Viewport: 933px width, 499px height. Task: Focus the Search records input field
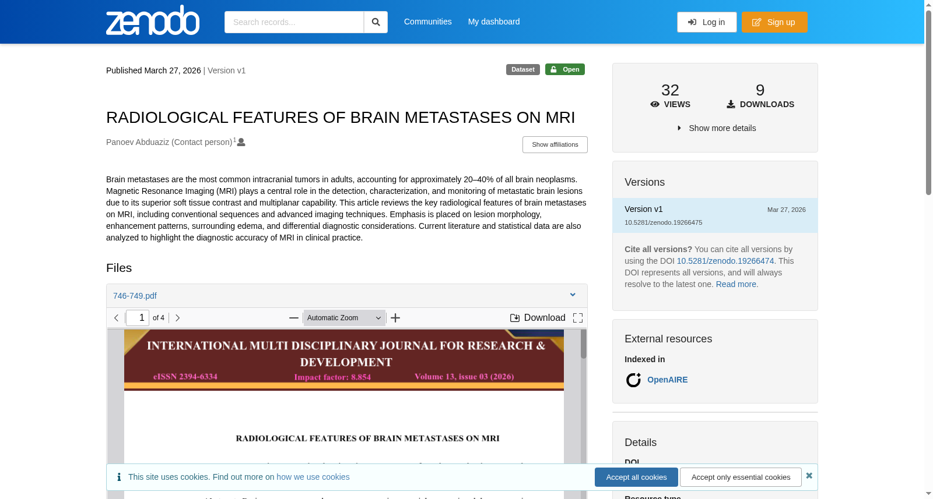(294, 22)
